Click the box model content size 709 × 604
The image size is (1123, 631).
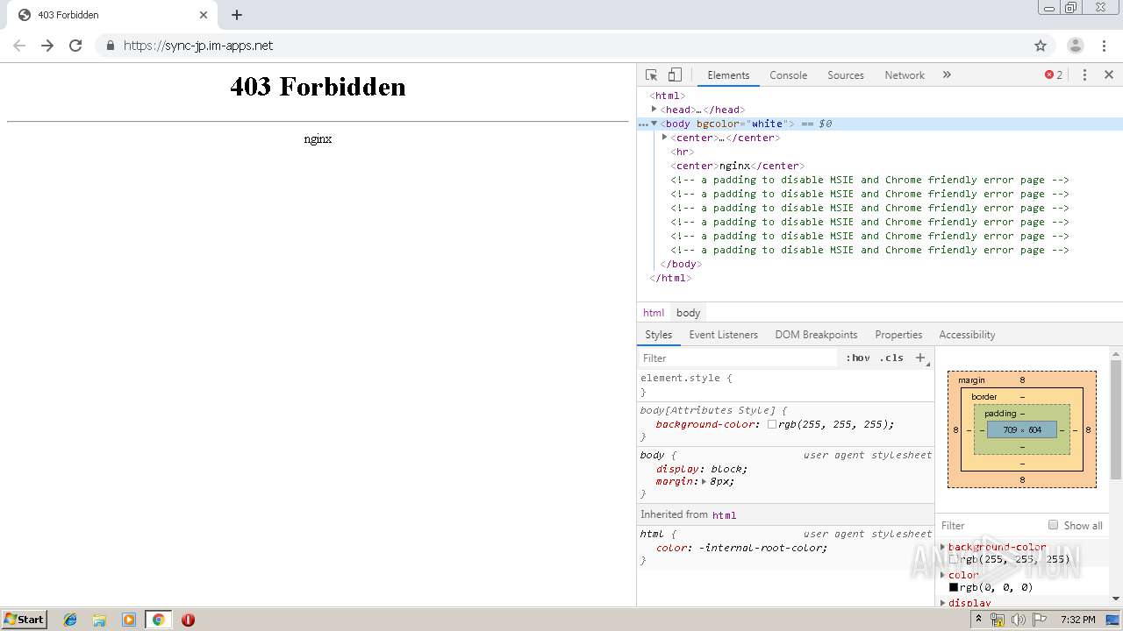[1022, 430]
